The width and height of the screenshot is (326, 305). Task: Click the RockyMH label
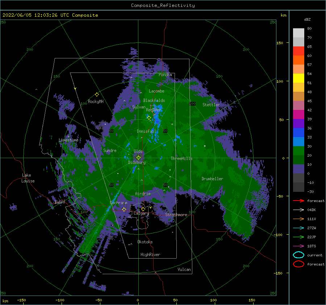[x=96, y=102]
